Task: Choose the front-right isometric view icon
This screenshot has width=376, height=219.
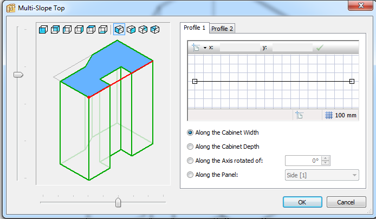Action: [131, 30]
